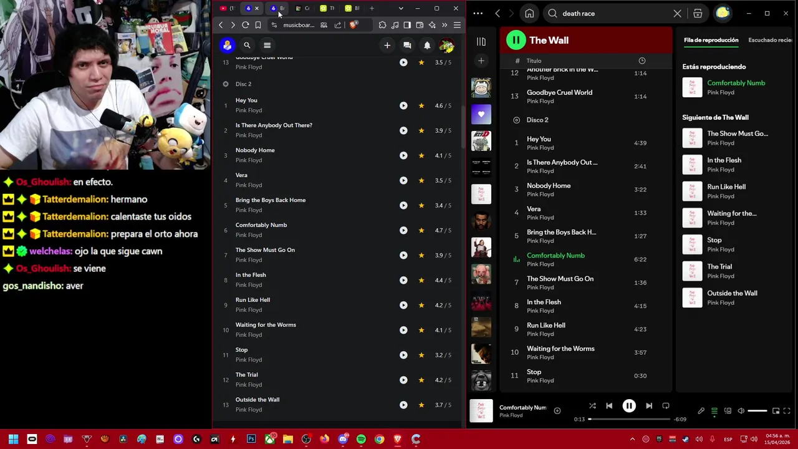Play Comfortably Numb preview on Musicboard
Viewport: 798px width, 449px height.
403,230
